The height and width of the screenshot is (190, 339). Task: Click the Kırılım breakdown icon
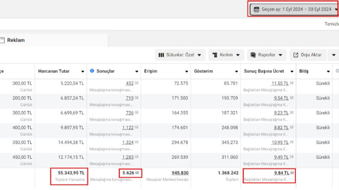(215, 55)
